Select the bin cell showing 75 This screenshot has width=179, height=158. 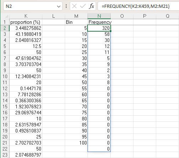[x=76, y=113]
